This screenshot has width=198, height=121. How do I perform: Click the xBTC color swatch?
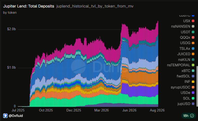(193, 71)
